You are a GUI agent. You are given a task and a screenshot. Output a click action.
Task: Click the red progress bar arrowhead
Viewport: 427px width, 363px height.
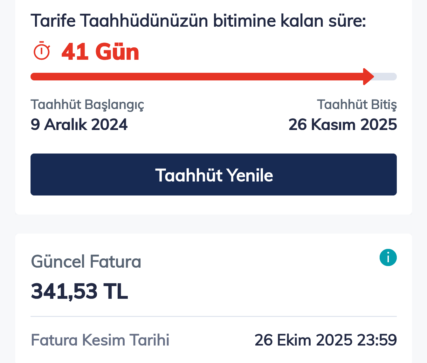tap(368, 77)
